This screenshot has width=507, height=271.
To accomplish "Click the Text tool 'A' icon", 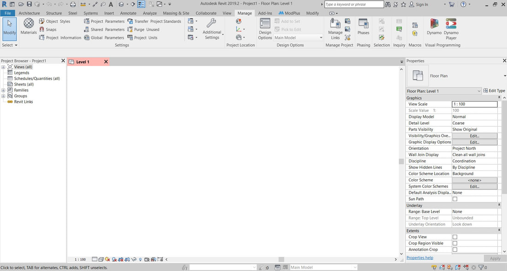I will pos(111,4).
